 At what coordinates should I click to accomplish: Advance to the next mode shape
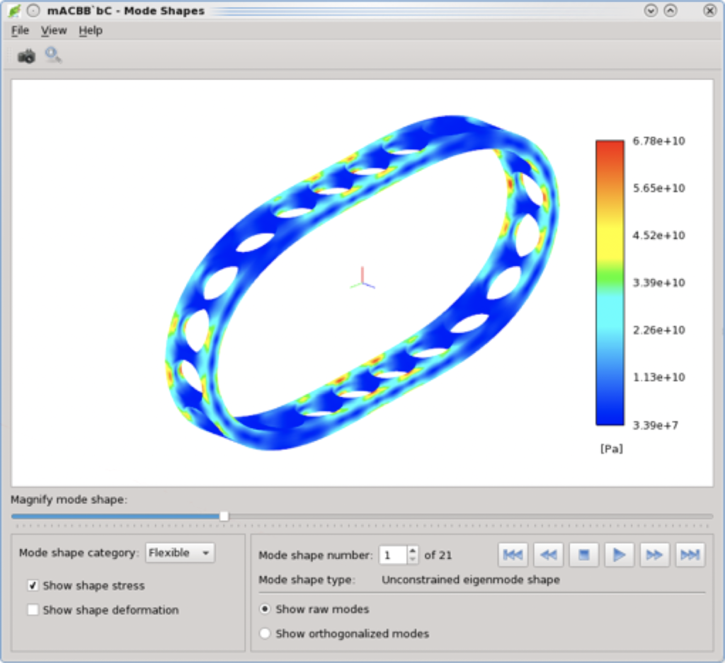tap(654, 555)
